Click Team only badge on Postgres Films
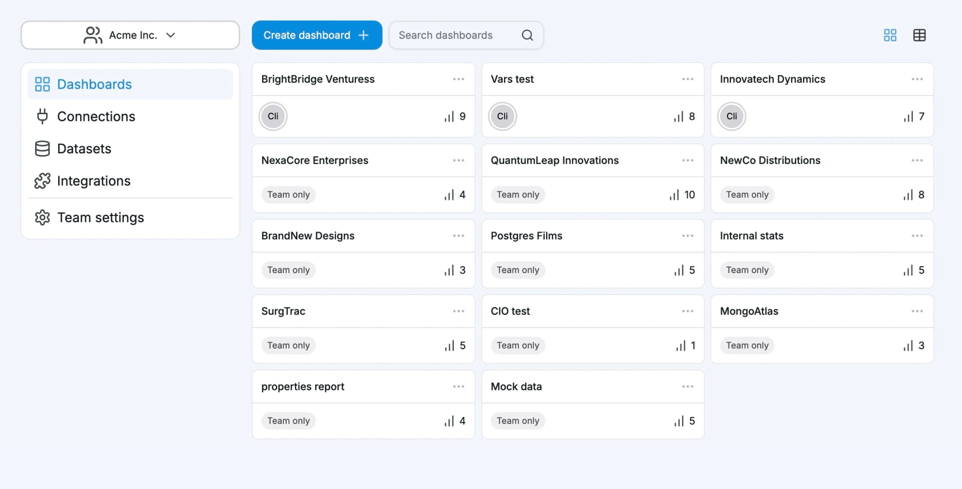The height and width of the screenshot is (489, 962). pyautogui.click(x=518, y=270)
